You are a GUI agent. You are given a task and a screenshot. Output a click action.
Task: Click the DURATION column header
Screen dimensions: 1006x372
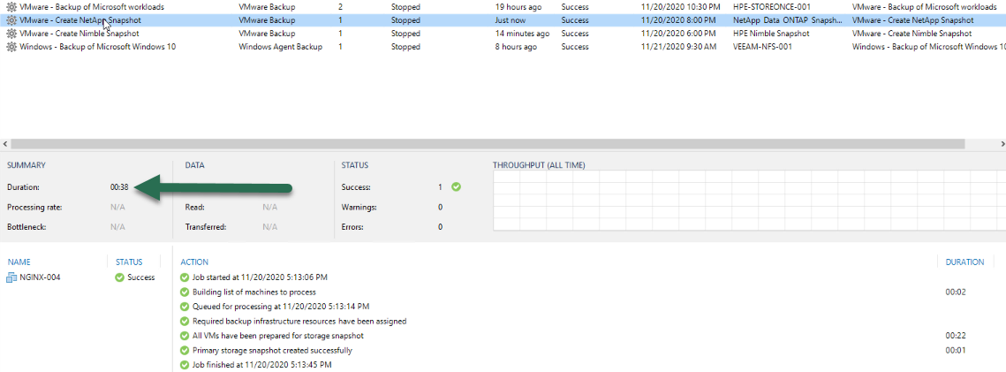(x=965, y=262)
